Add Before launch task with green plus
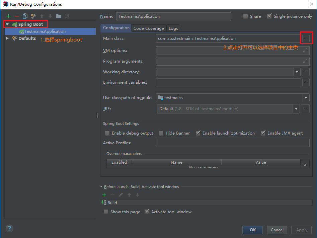 tap(104, 195)
